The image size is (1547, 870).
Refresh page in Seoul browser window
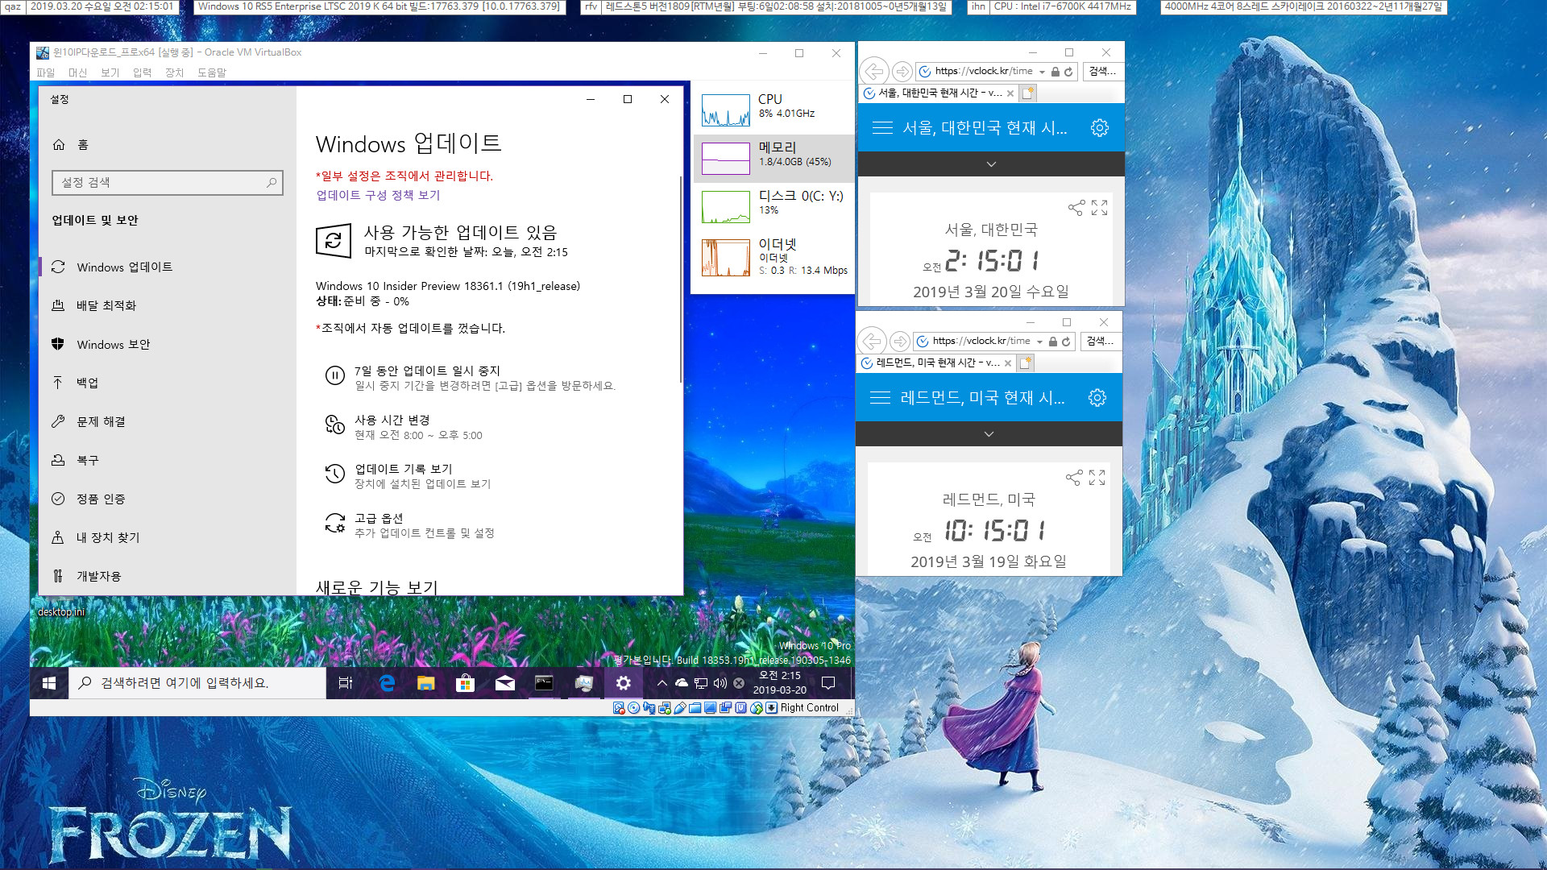coord(1068,72)
